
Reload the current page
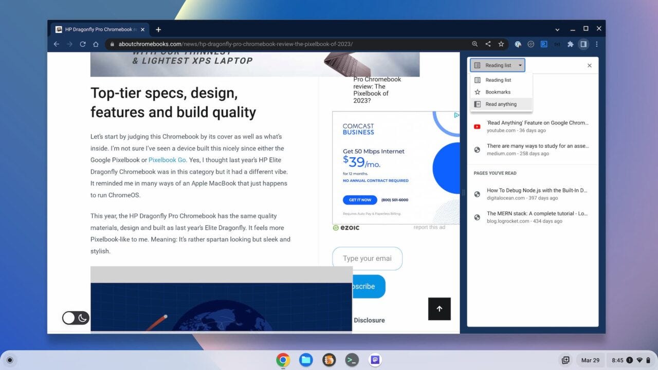click(x=82, y=44)
